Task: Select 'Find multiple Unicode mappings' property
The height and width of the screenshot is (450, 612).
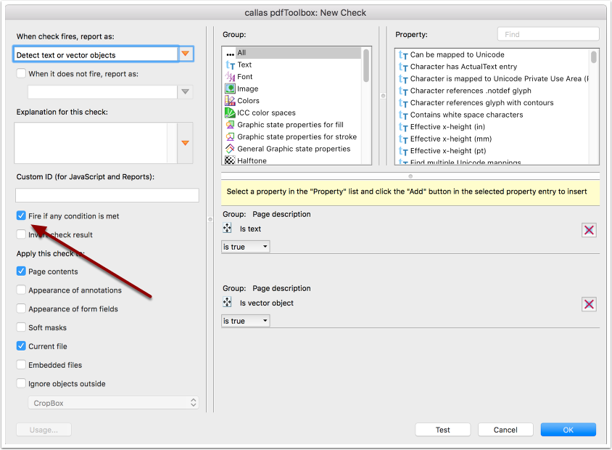Action: coord(466,162)
